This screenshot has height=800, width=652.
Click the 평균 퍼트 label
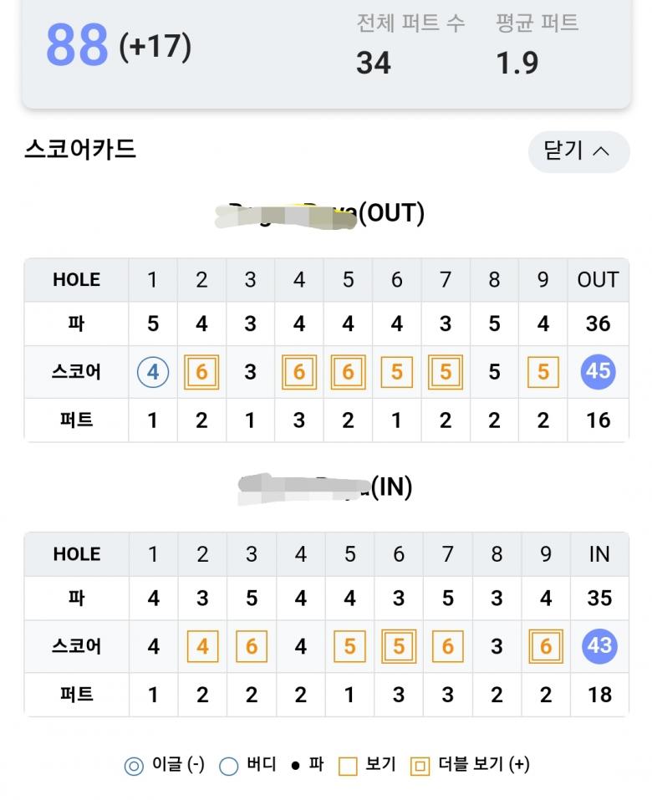tap(537, 23)
